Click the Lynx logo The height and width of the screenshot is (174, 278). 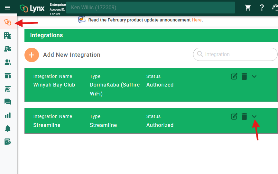coord(32,8)
